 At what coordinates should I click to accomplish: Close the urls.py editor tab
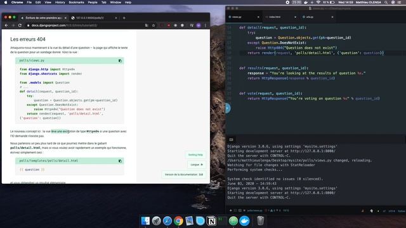point(332,17)
